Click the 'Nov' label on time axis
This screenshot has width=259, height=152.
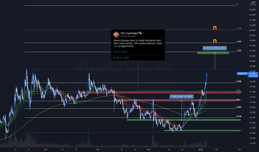98,150
